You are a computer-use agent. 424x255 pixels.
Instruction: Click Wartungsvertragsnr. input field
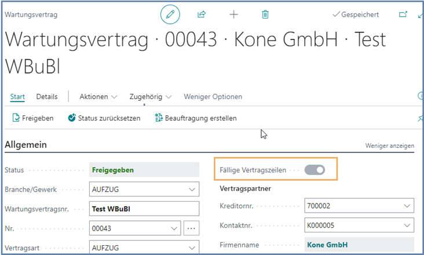pyautogui.click(x=144, y=209)
